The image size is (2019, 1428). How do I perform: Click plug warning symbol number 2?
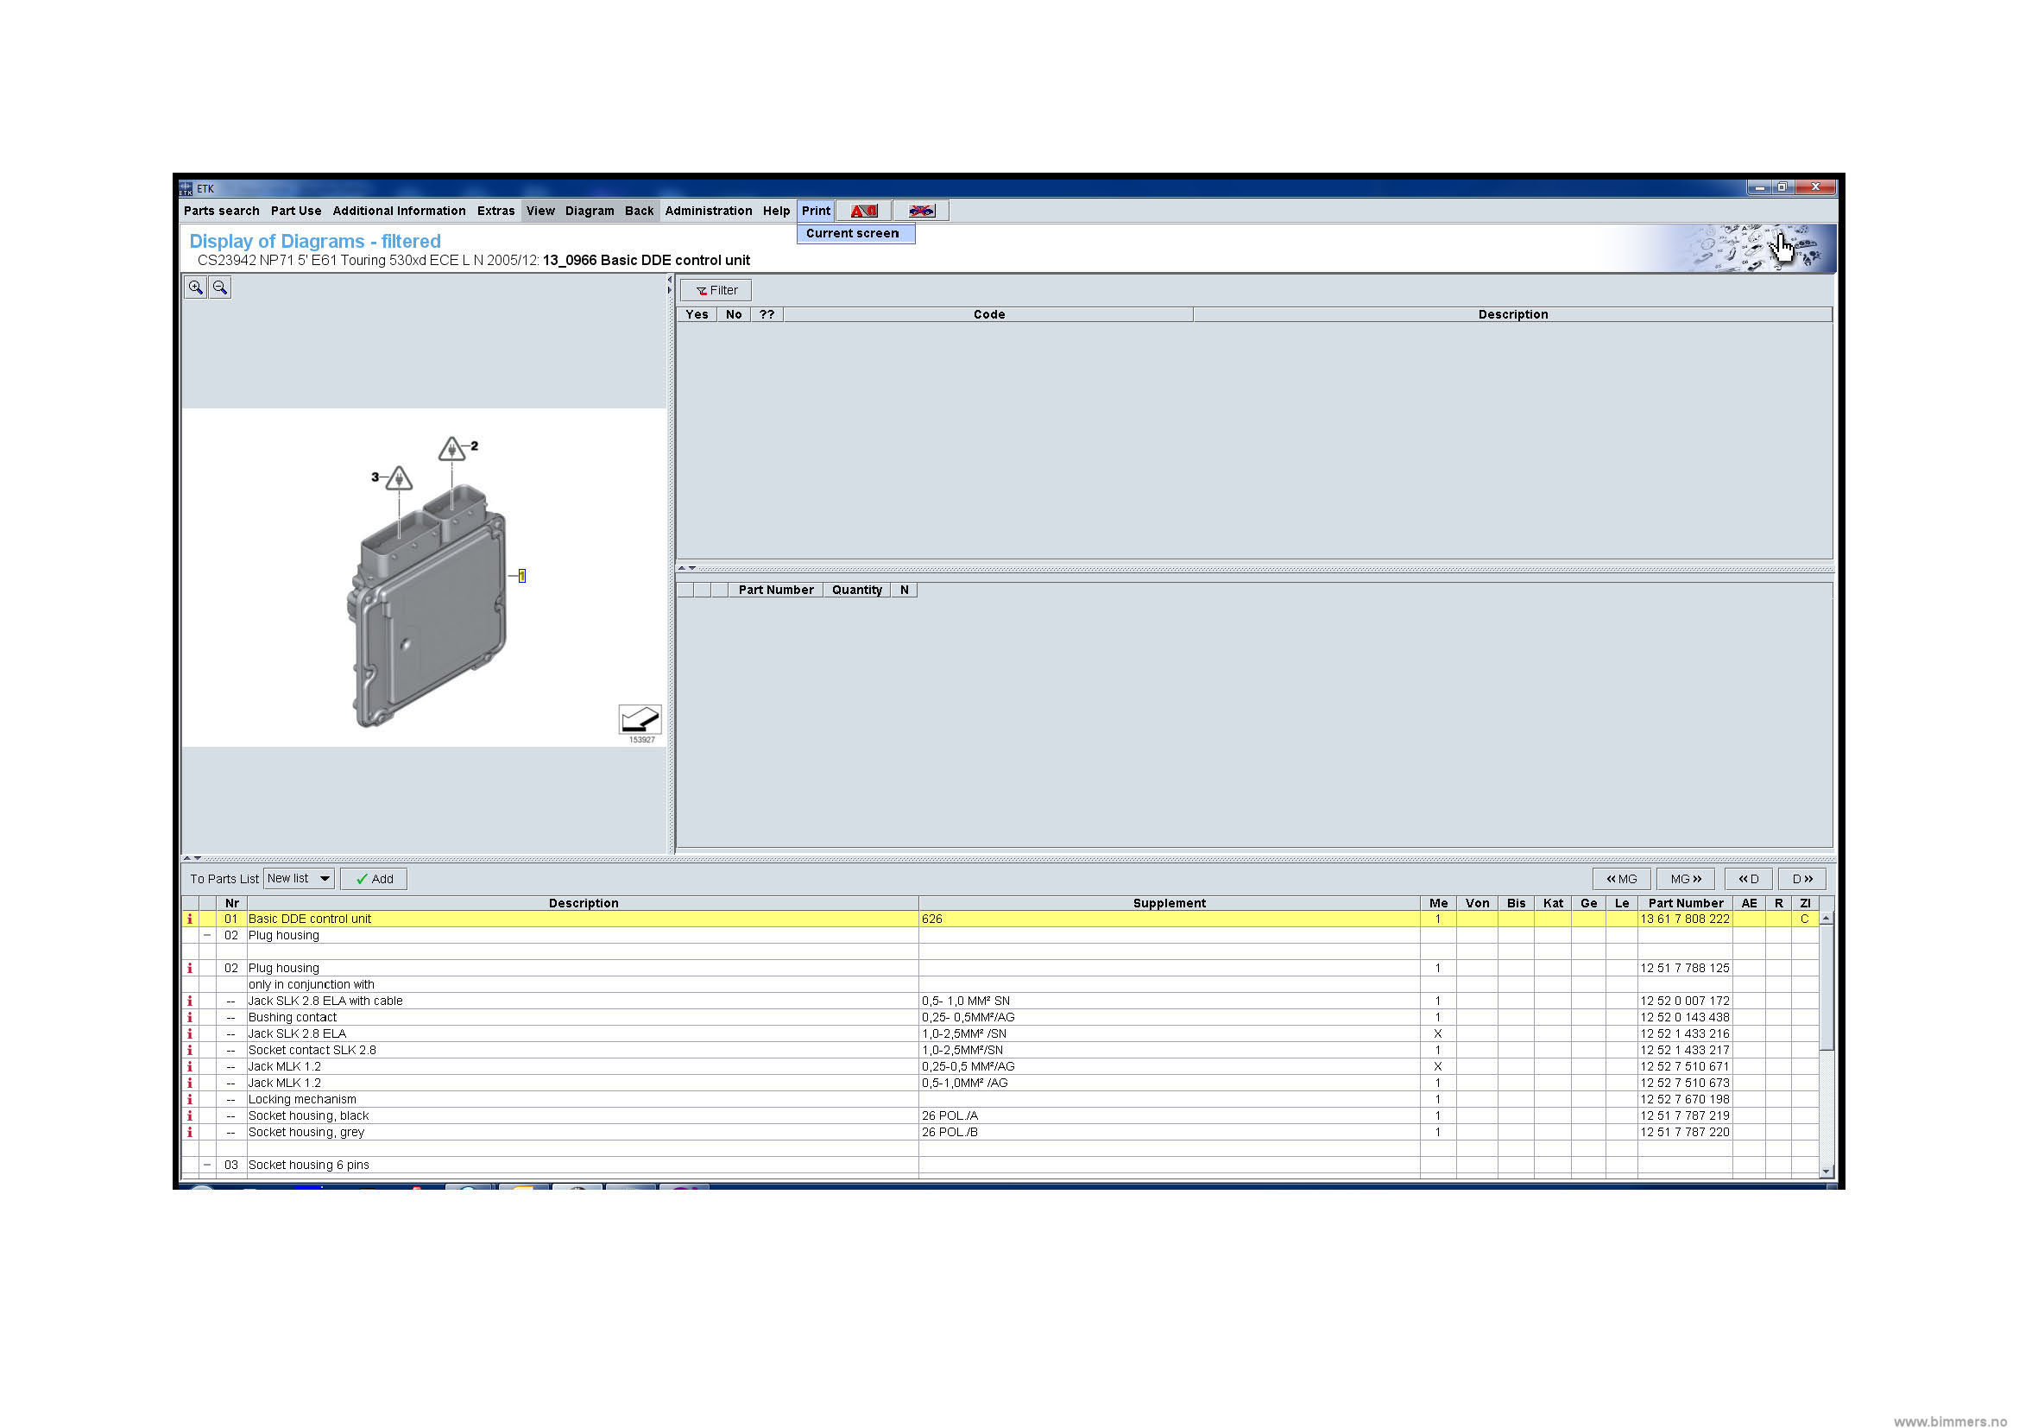(x=452, y=449)
